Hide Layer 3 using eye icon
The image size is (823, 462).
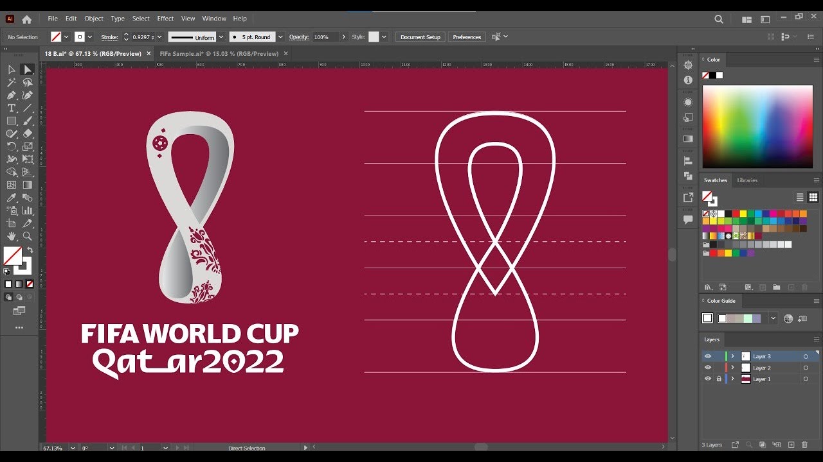click(x=708, y=356)
